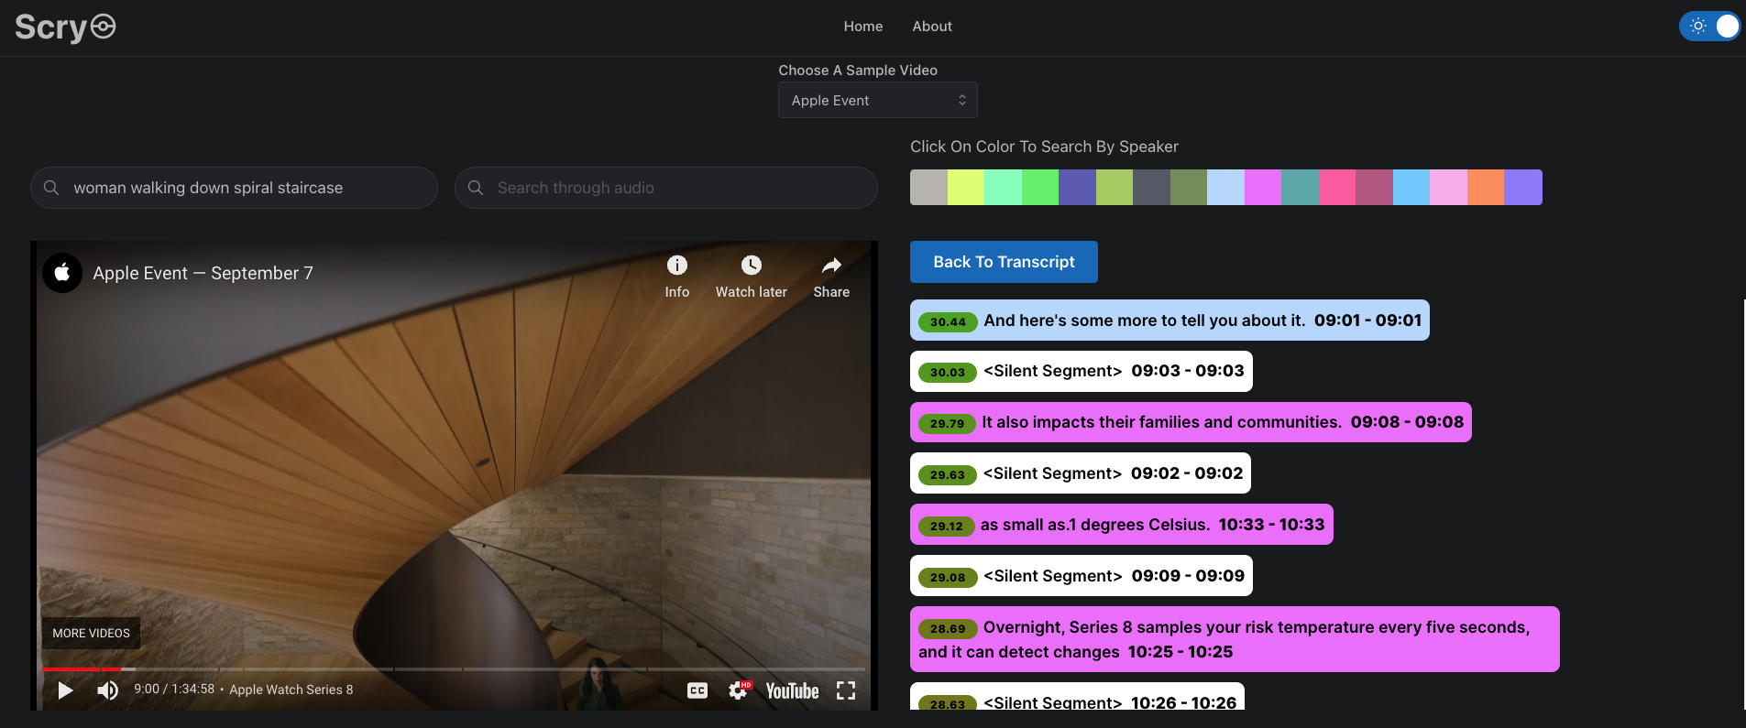Select the mint green speaker swatch

tap(1003, 187)
